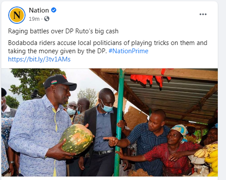Screen dimensions: 226x180
Task: Open the Nation page profile picture
Action: (x=17, y=15)
